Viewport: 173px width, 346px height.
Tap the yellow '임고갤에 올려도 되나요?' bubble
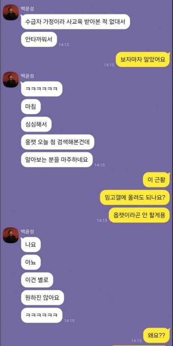[134, 197]
